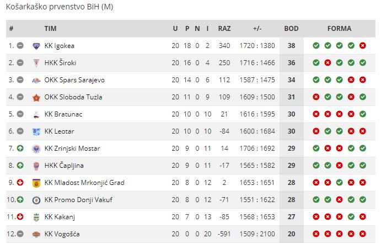This screenshot has width=381, height=249.
Task: Click KK Kakanj's green win form icon
Action: (351, 216)
